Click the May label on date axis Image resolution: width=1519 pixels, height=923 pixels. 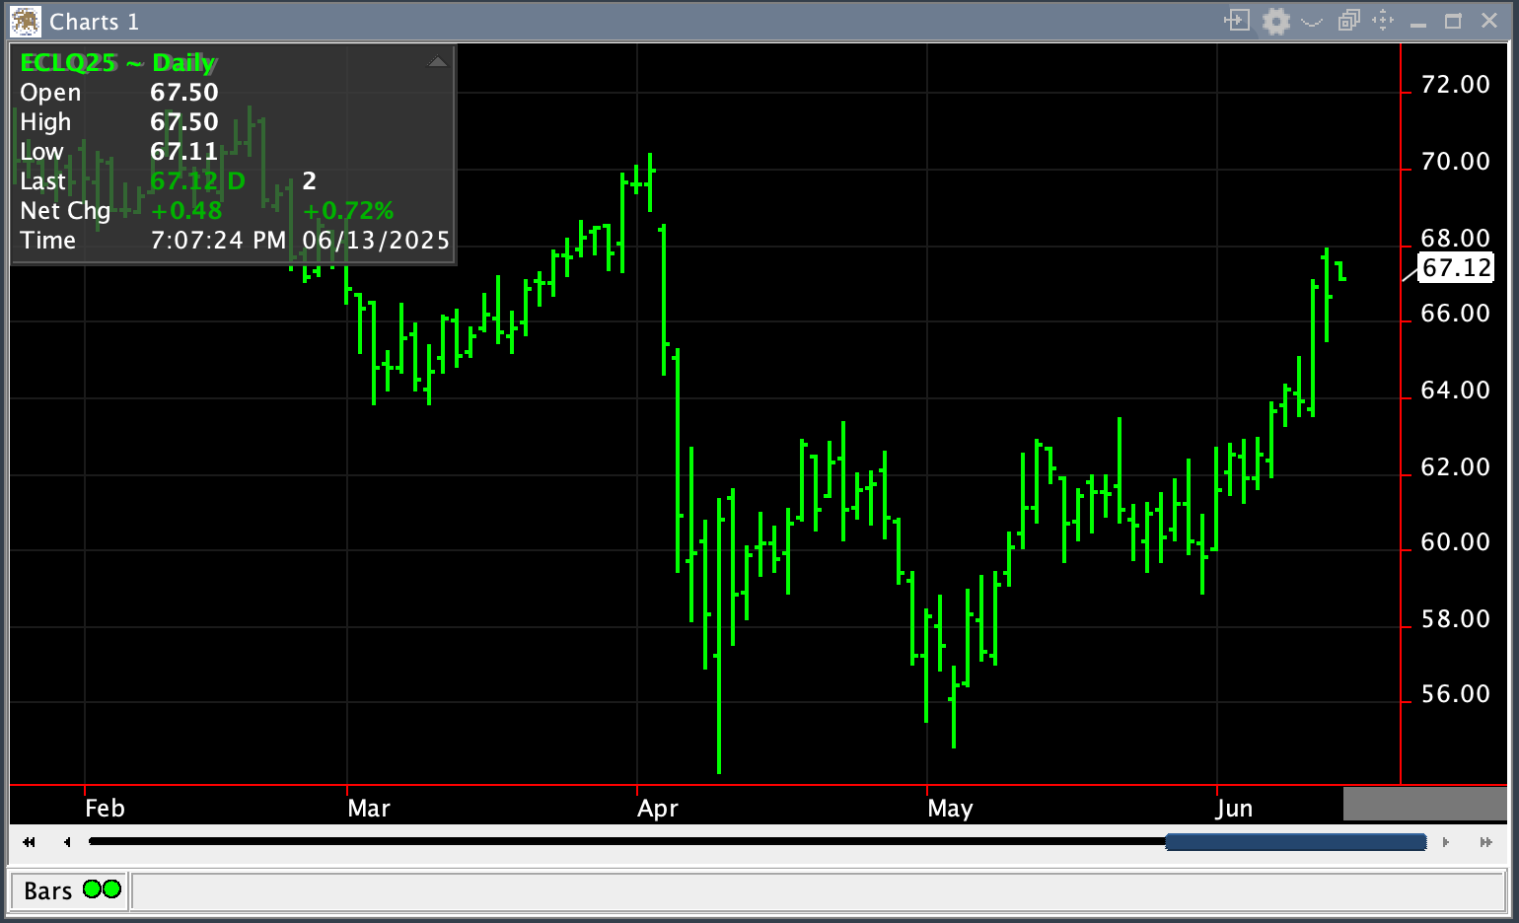click(x=950, y=809)
